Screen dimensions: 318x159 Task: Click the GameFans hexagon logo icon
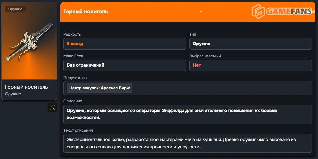pyautogui.click(x=258, y=11)
